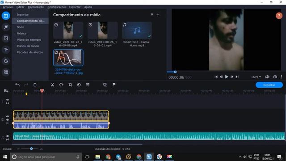Click the blue Exportar button
The image size is (286, 161).
click(x=269, y=85)
